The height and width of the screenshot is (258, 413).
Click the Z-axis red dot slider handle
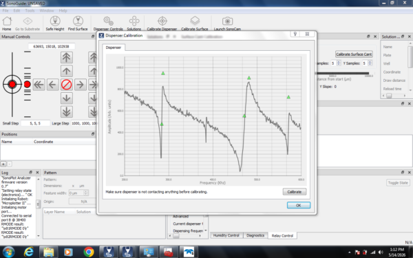[27, 84]
